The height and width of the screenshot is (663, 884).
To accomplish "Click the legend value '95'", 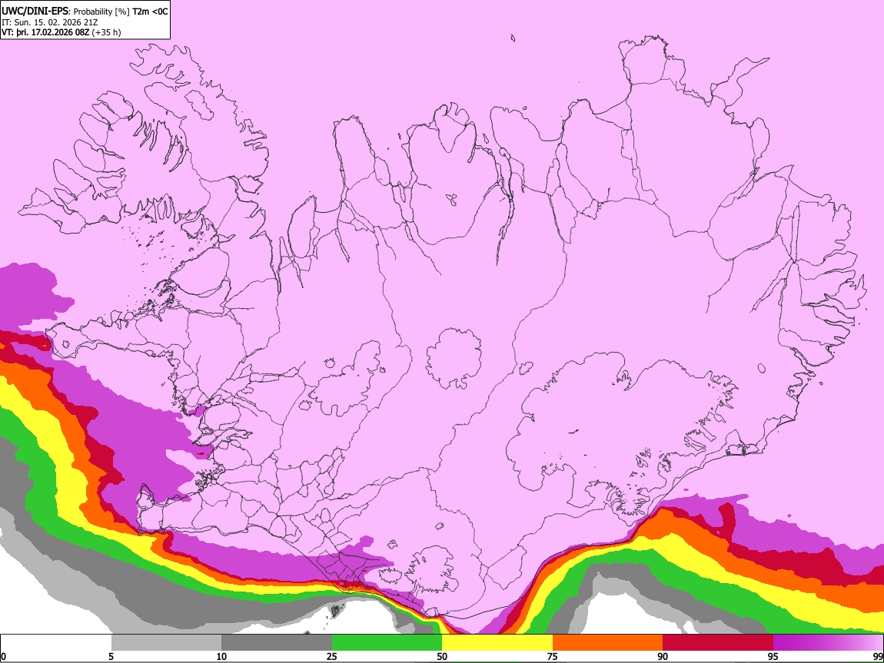I will click(773, 656).
